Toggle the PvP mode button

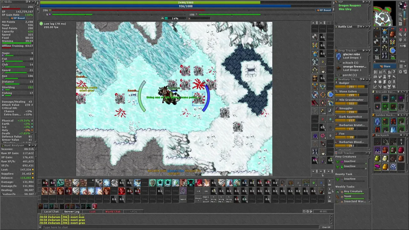click(403, 46)
